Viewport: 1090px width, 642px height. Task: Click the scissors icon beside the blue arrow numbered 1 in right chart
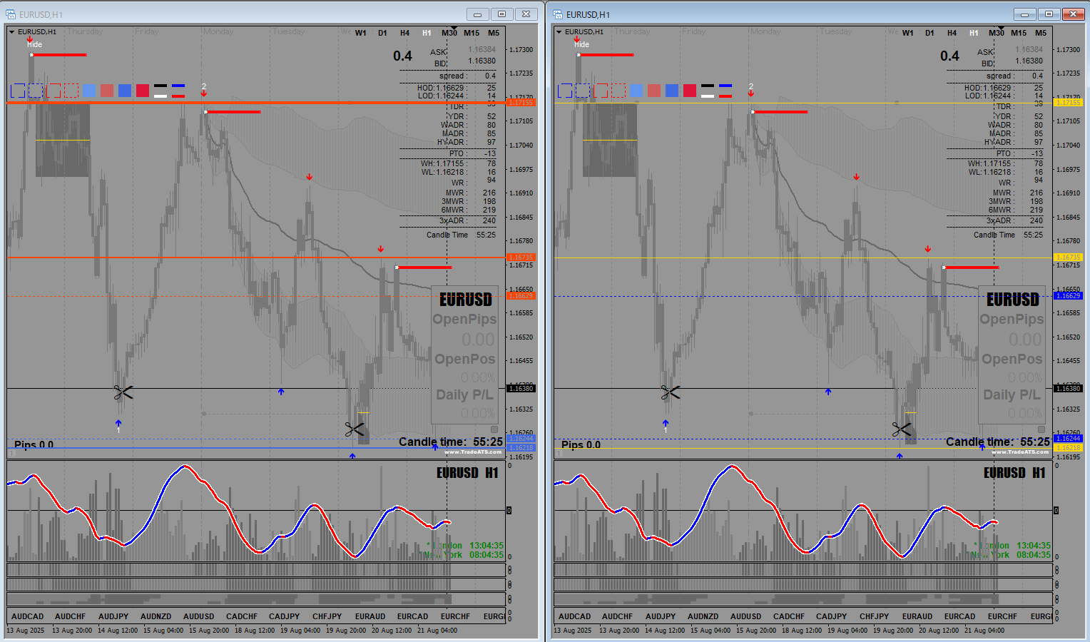(670, 392)
